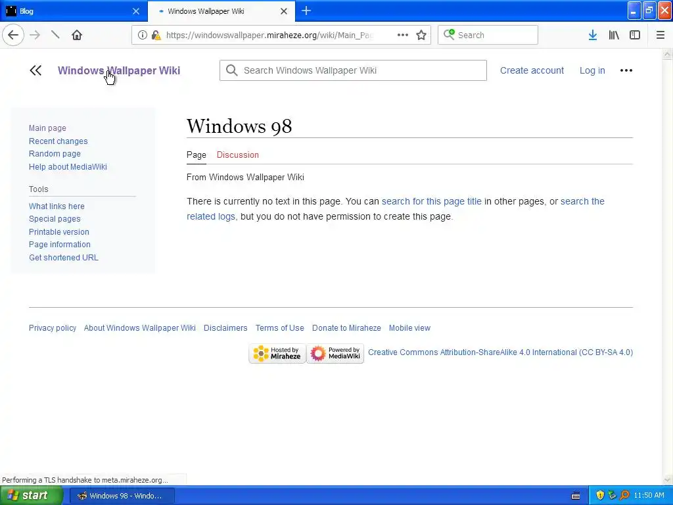Open Special pages
Image resolution: width=673 pixels, height=505 pixels.
55,219
